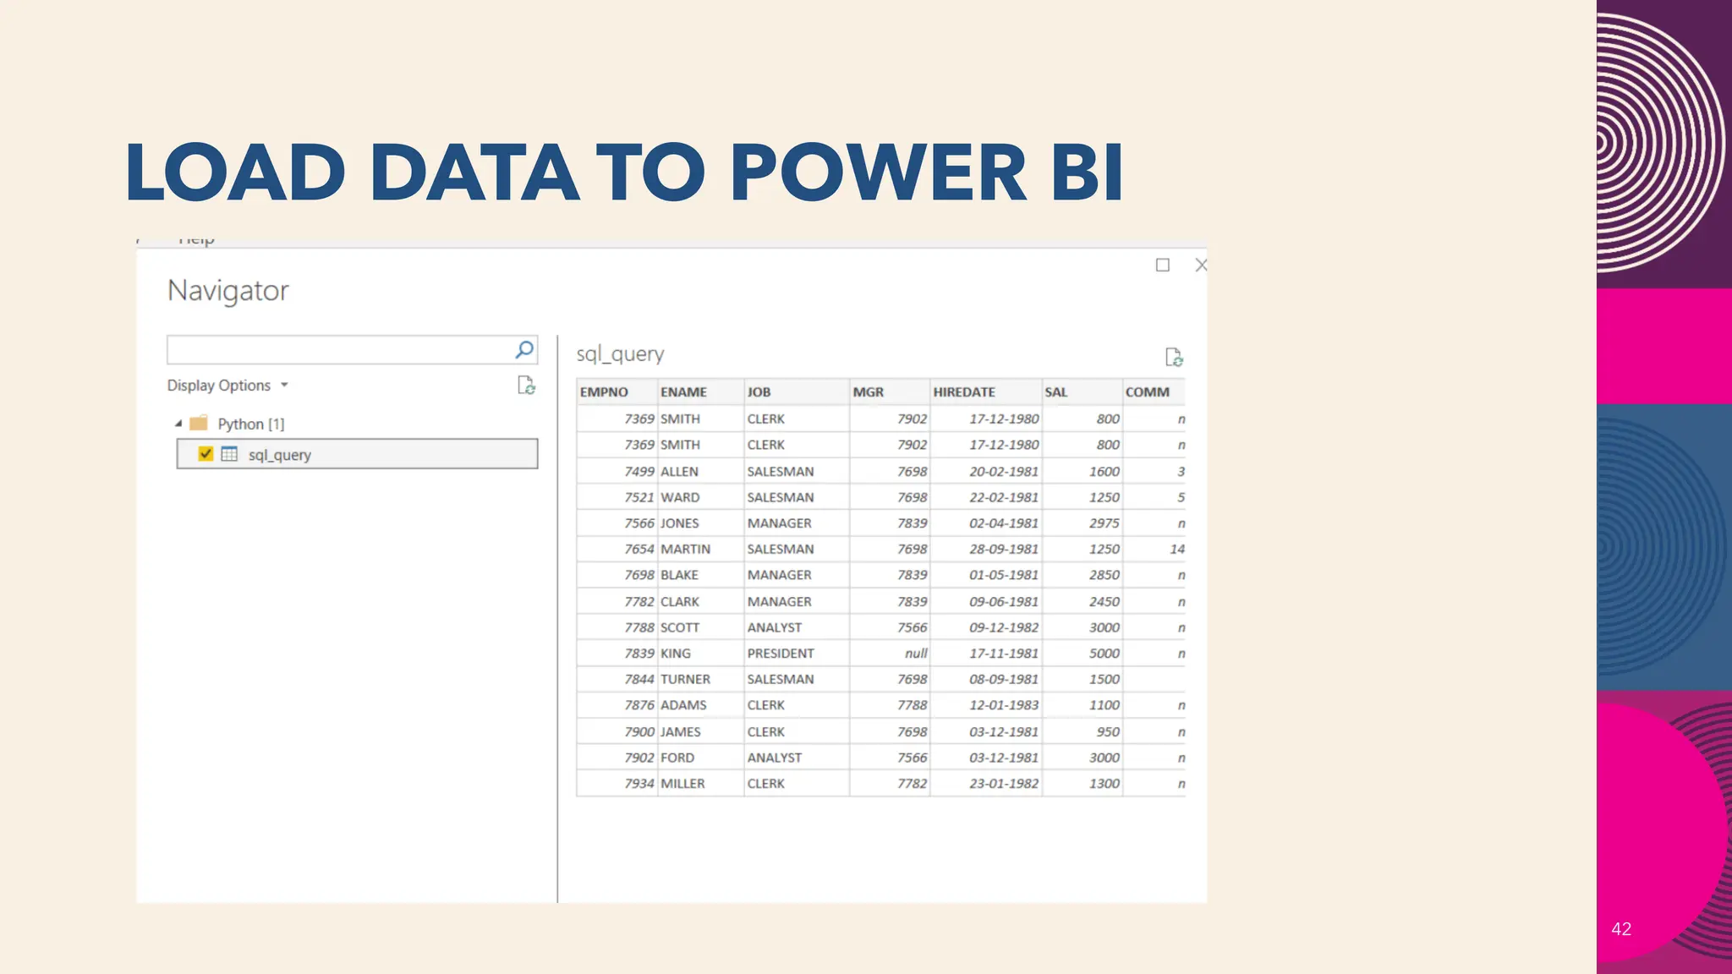Click the Navigator dialog title
This screenshot has height=974, width=1732.
click(228, 291)
